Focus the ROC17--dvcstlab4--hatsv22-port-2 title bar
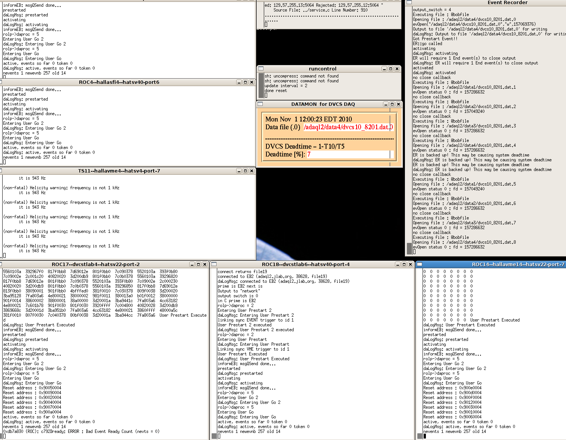This screenshot has width=566, height=440. point(96,264)
